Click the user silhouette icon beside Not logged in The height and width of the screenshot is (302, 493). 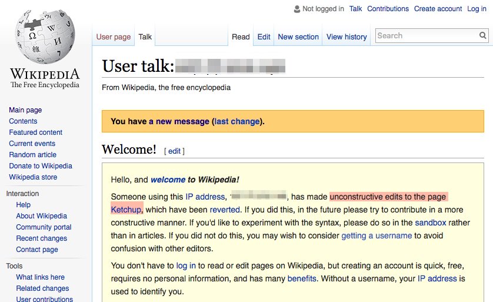(297, 9)
